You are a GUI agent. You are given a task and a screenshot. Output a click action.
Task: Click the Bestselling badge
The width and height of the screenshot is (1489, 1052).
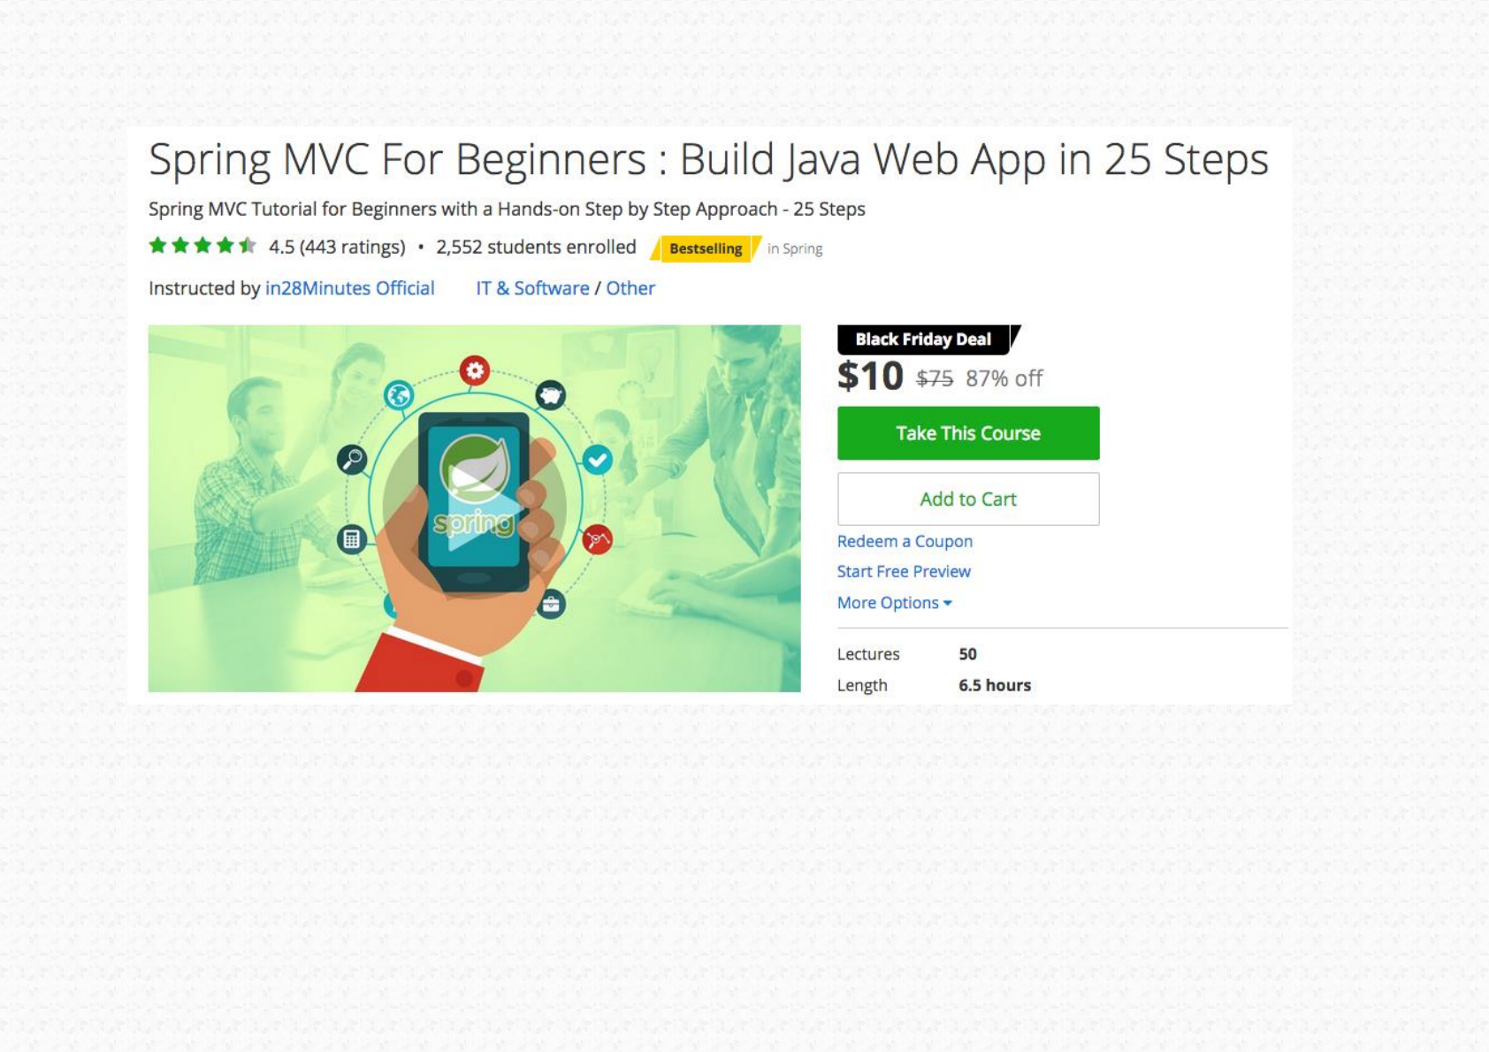coord(706,248)
